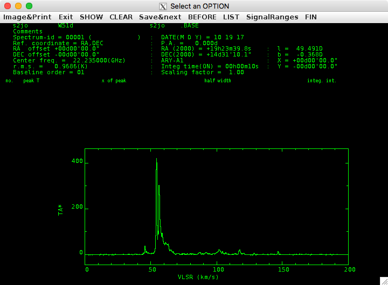
Task: Select the BEFORE option
Action: pyautogui.click(x=202, y=17)
